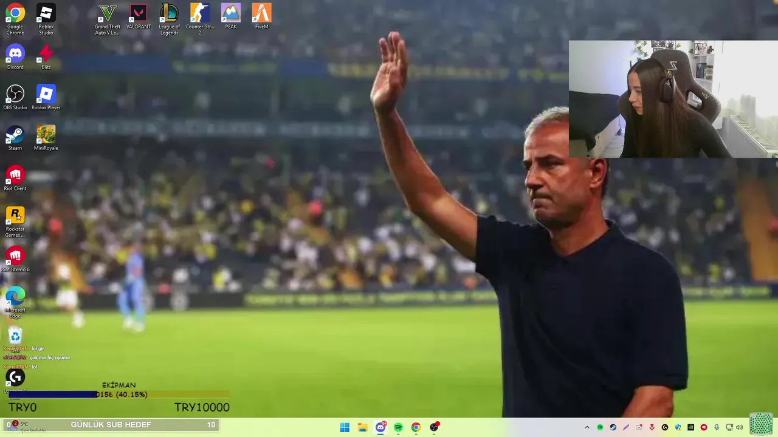Open NVIDIA tray icon

[x=690, y=427]
